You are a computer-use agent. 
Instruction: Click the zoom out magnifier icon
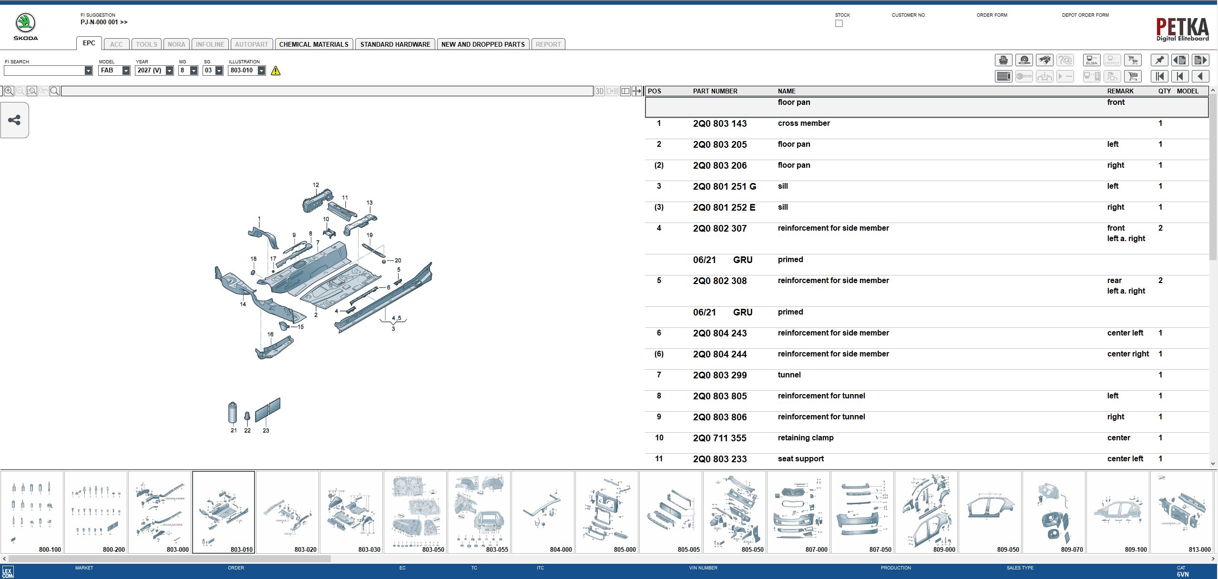pyautogui.click(x=20, y=91)
